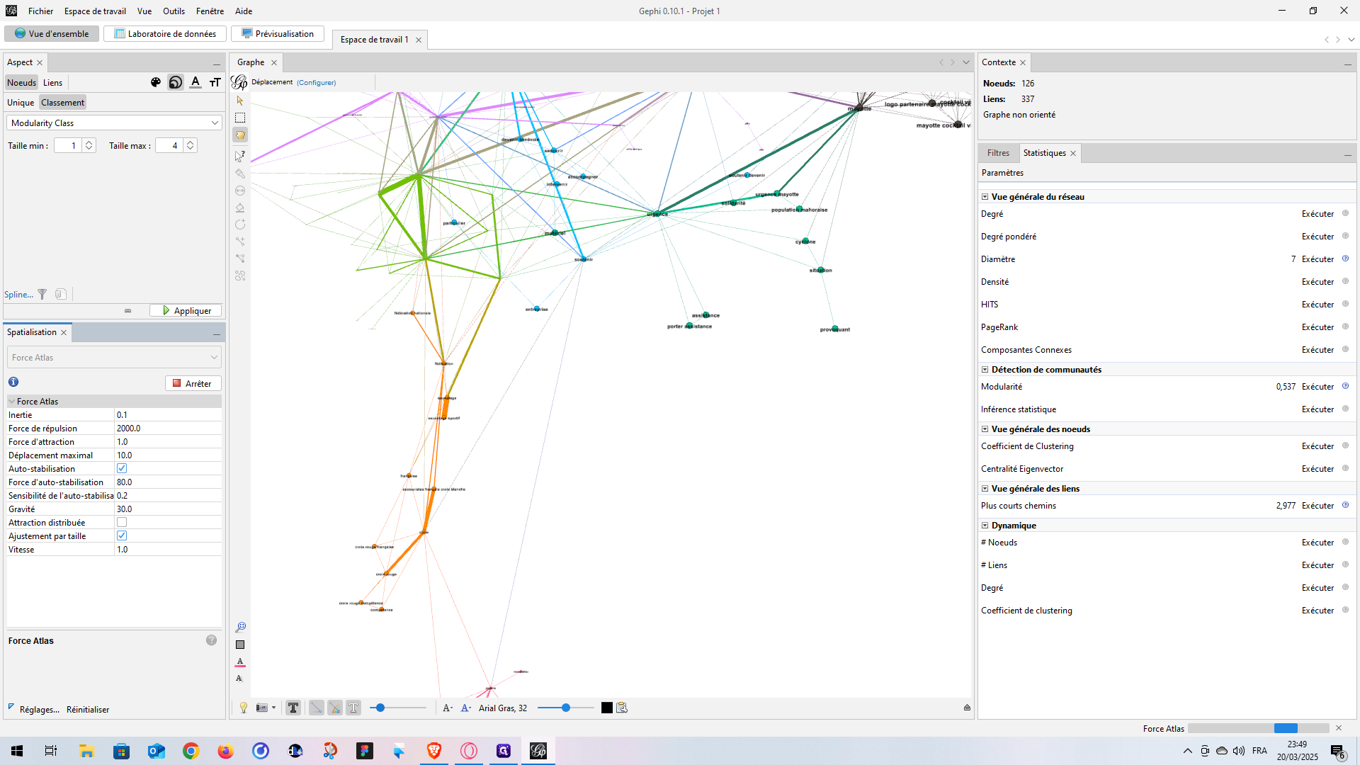Reset label colors with the underlined A icon
The image size is (1360, 765).
pyautogui.click(x=240, y=662)
